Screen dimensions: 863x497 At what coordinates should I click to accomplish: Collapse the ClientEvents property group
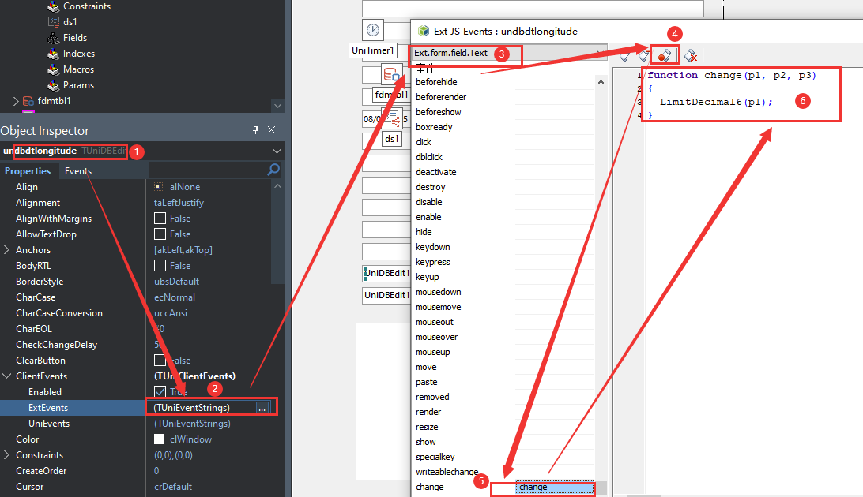(7, 376)
